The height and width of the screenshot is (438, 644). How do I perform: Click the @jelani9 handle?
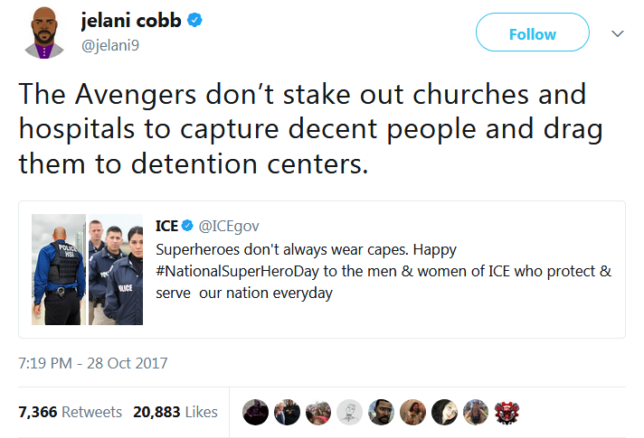tap(113, 45)
